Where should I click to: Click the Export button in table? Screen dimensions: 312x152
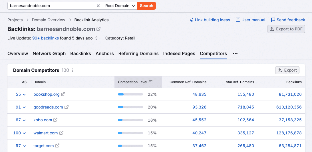coord(287,70)
